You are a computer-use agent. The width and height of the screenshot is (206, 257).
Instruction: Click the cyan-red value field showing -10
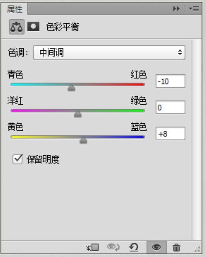click(171, 81)
